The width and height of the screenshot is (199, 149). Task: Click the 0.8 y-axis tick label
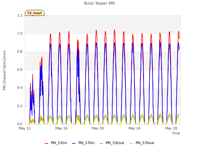coord(20,52)
